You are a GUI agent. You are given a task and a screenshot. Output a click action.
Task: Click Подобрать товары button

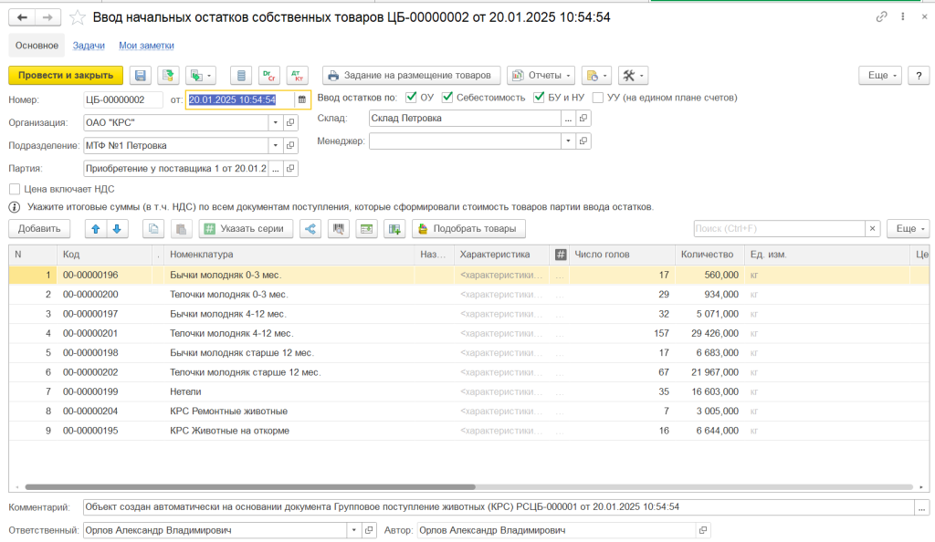[468, 229]
